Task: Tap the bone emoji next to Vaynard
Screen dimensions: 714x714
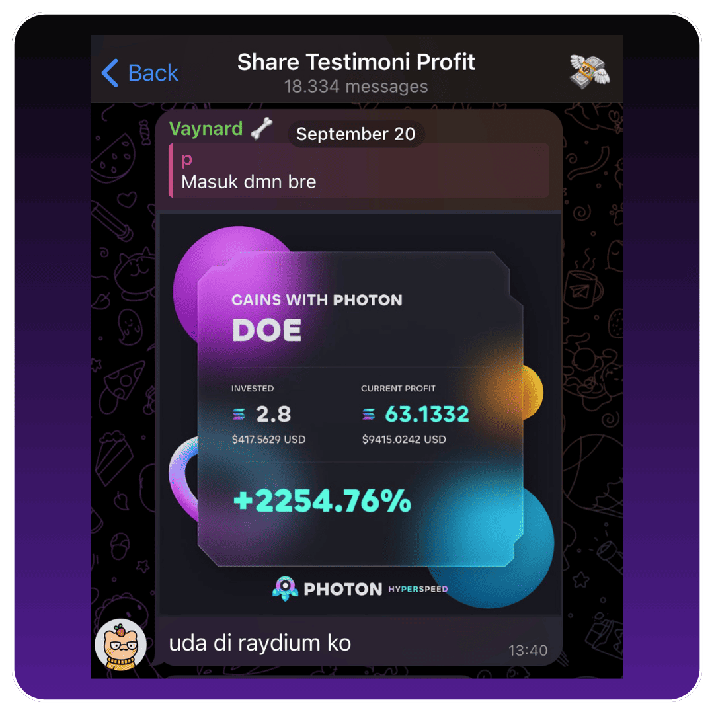Action: [x=261, y=128]
